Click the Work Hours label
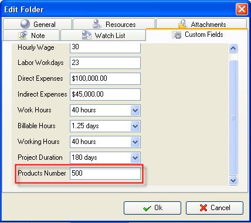The image size is (251, 223). 35,110
